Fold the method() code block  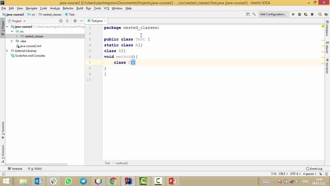(102, 57)
